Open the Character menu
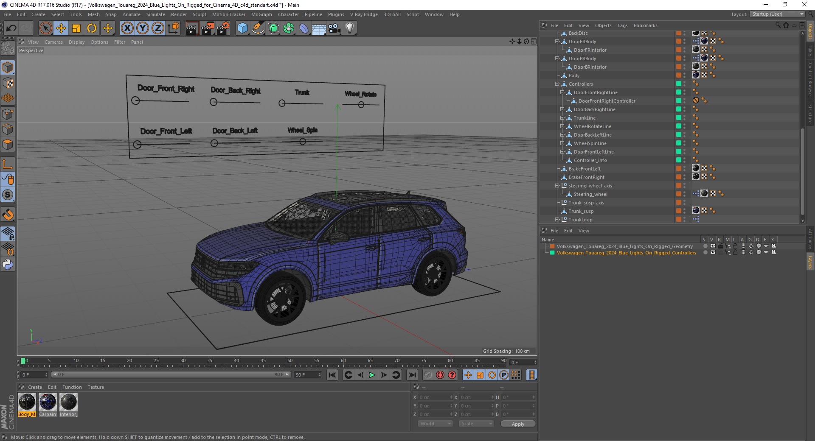The image size is (815, 441). (289, 14)
